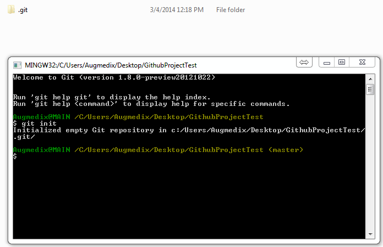Click the terminal scrollbar thumb
The image size is (383, 247).
click(370, 89)
